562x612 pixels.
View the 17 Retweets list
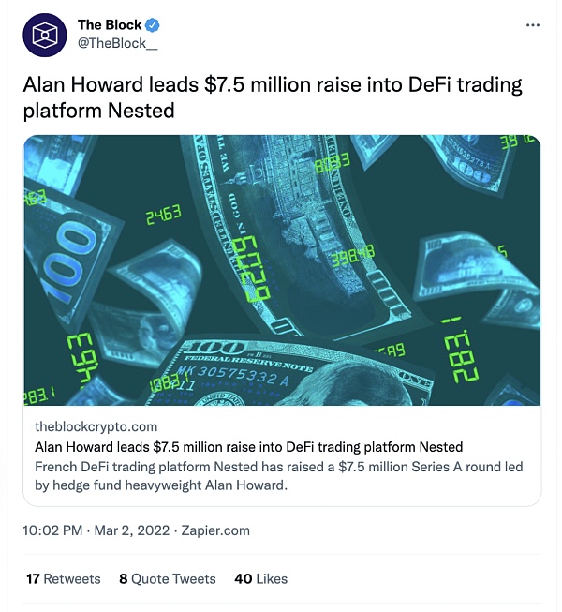tap(63, 579)
